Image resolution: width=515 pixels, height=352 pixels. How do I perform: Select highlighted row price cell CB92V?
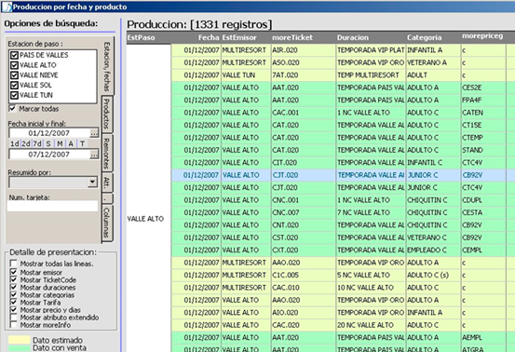(483, 175)
